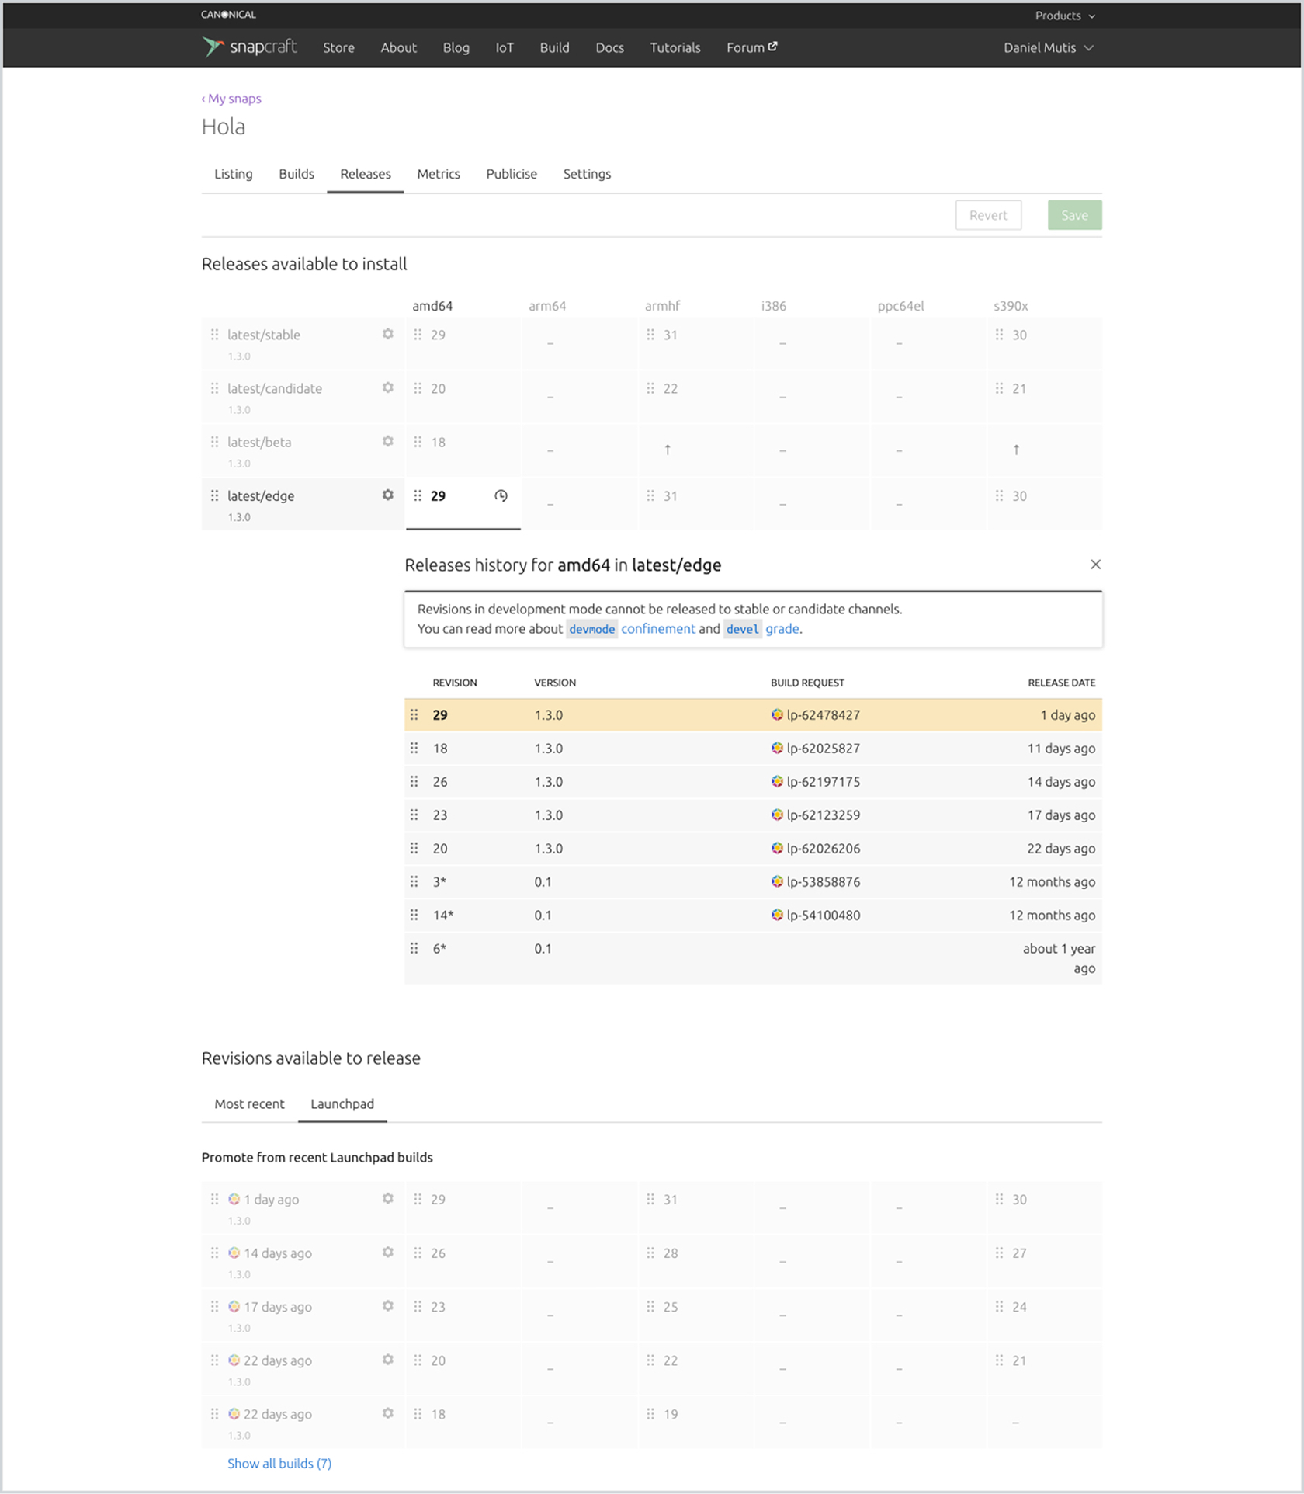This screenshot has width=1304, height=1494.
Task: Click the up arrow in latest/beta s390x cell
Action: click(x=1016, y=450)
